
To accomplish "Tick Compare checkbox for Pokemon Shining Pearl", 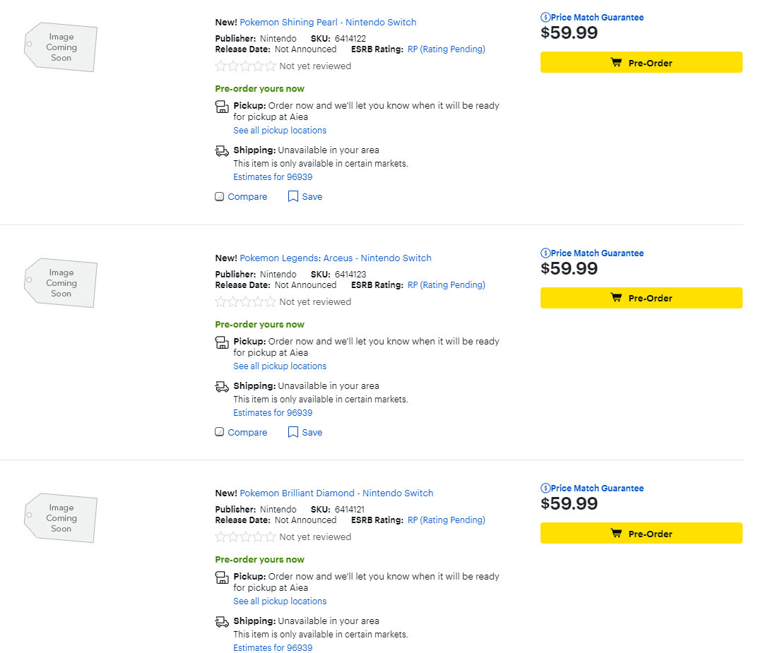I will click(x=220, y=197).
